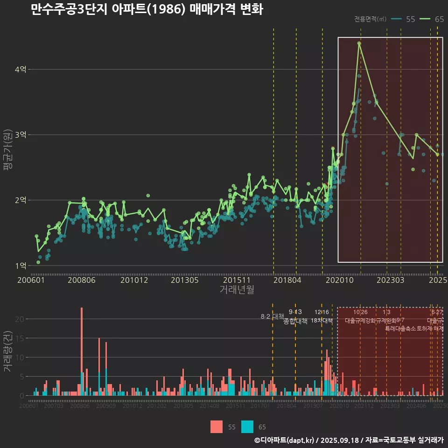448x448 pixels.
Task: Select the 65 line marker in top legend
Action: click(x=426, y=19)
